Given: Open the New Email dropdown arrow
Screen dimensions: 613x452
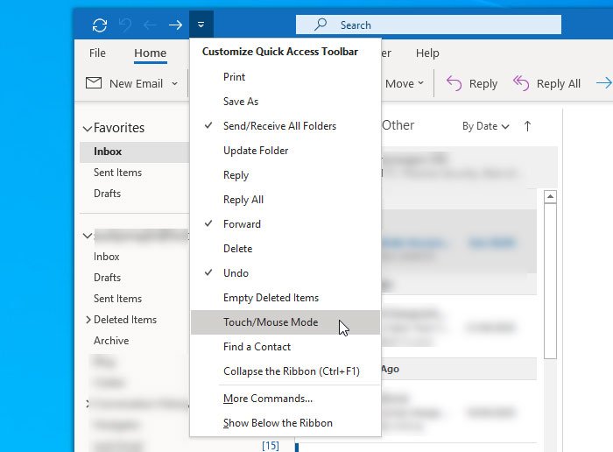Looking at the screenshot, I should tap(175, 84).
